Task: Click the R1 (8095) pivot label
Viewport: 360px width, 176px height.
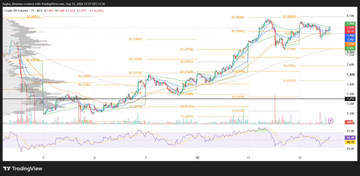Action: pos(289,17)
